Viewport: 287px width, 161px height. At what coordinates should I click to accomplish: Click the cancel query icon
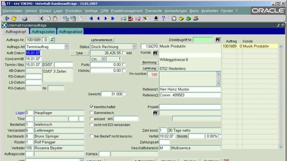point(81,18)
